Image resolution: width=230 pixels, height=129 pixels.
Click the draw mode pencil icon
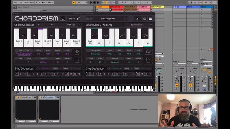coord(189,3)
